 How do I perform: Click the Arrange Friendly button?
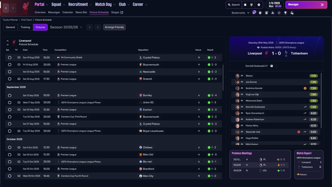tap(114, 27)
